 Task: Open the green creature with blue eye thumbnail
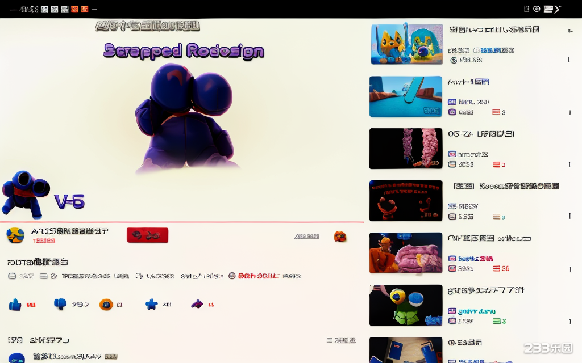coord(406,305)
